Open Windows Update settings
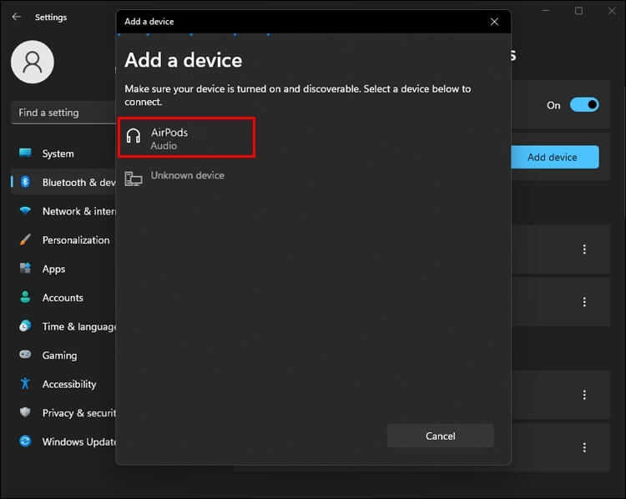Screen dimensions: 626x499 (64, 441)
